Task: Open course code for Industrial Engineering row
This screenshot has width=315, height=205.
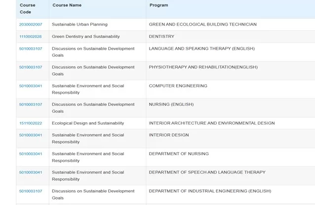Action: [31, 191]
